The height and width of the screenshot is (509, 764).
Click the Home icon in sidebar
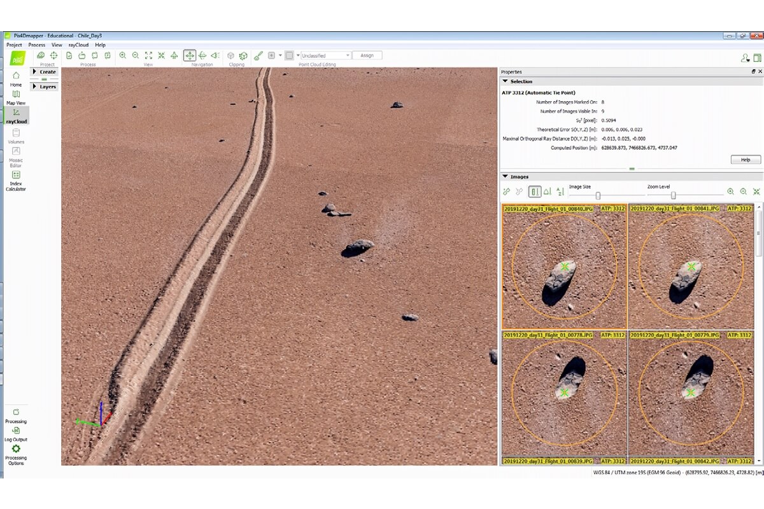click(x=16, y=79)
